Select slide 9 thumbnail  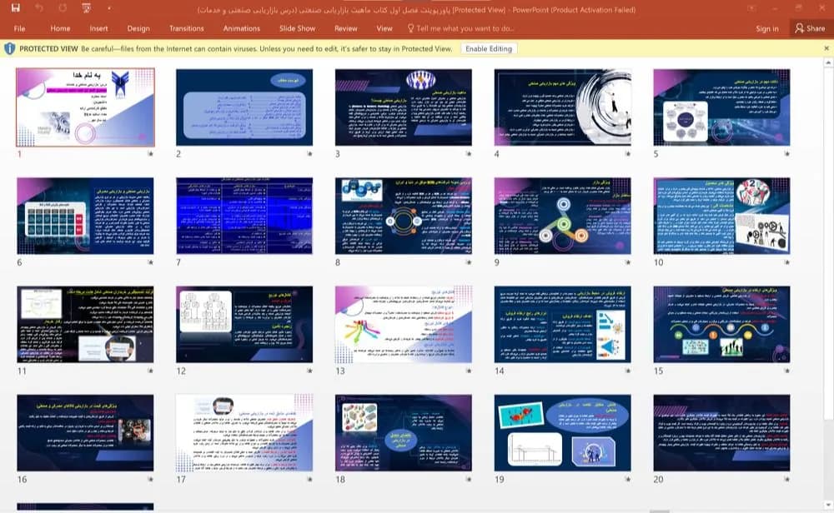click(562, 216)
